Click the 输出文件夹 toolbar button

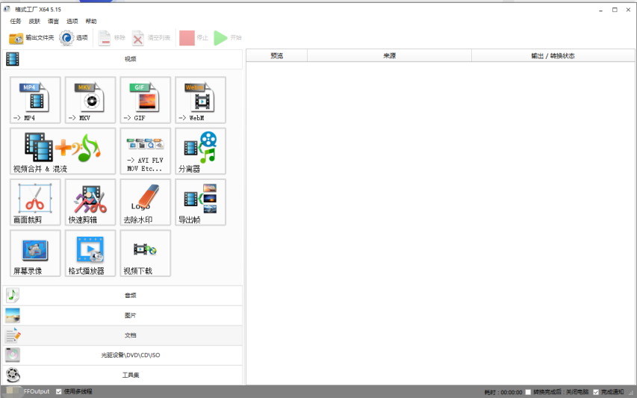[x=31, y=38]
